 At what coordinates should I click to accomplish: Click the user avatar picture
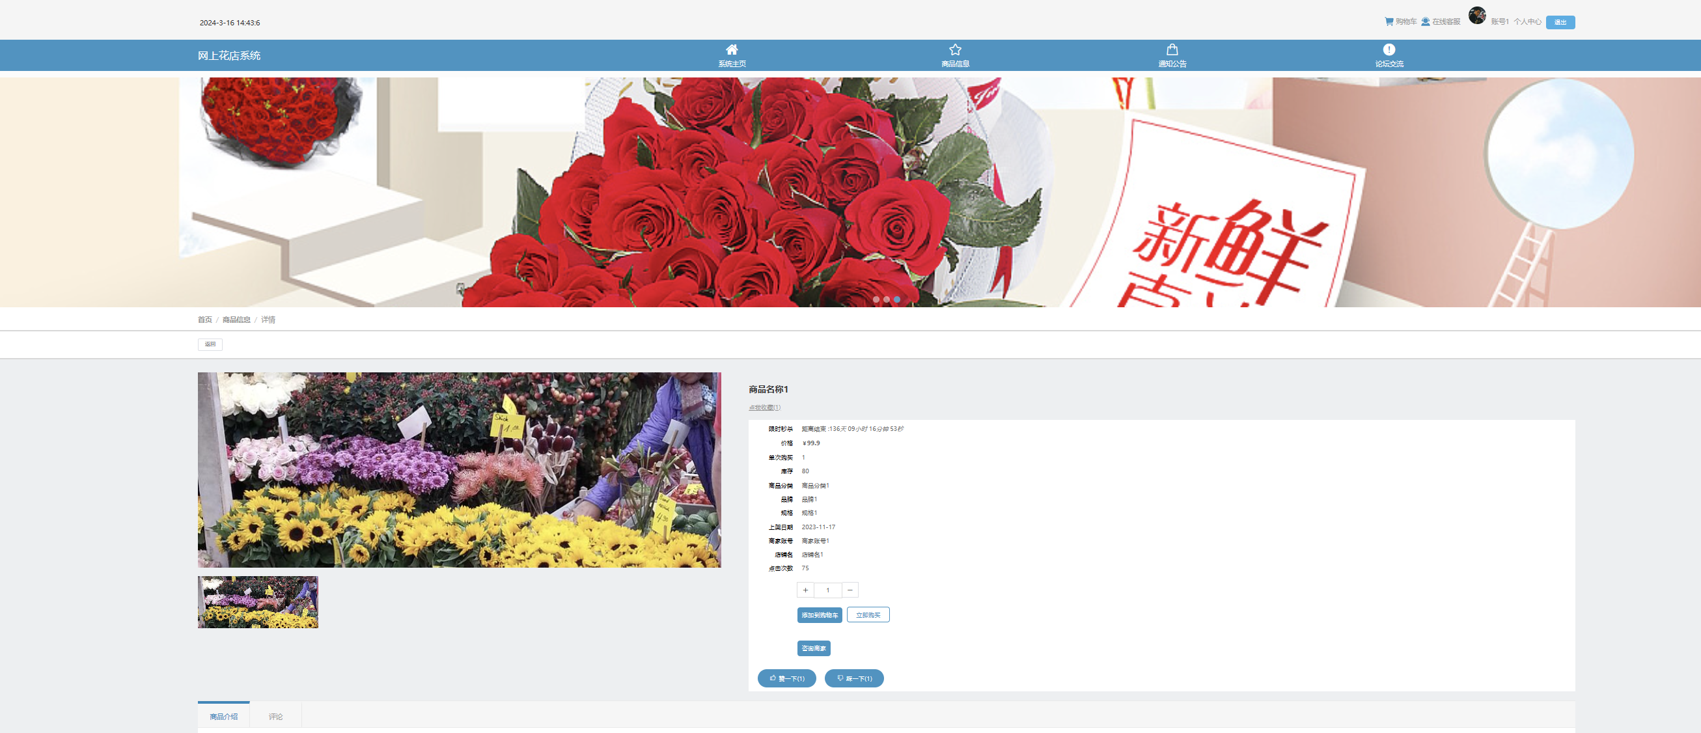(x=1476, y=15)
